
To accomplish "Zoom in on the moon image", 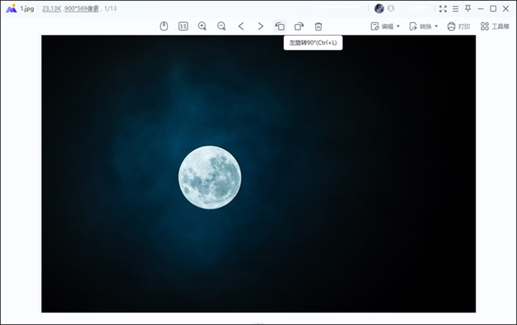I will [x=202, y=26].
